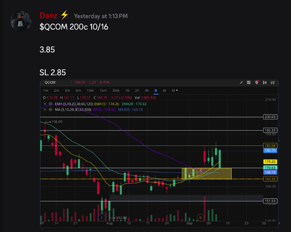Image resolution: width=291 pixels, height=232 pixels.
Task: Open the M timeframe dropdown
Action: point(174,90)
